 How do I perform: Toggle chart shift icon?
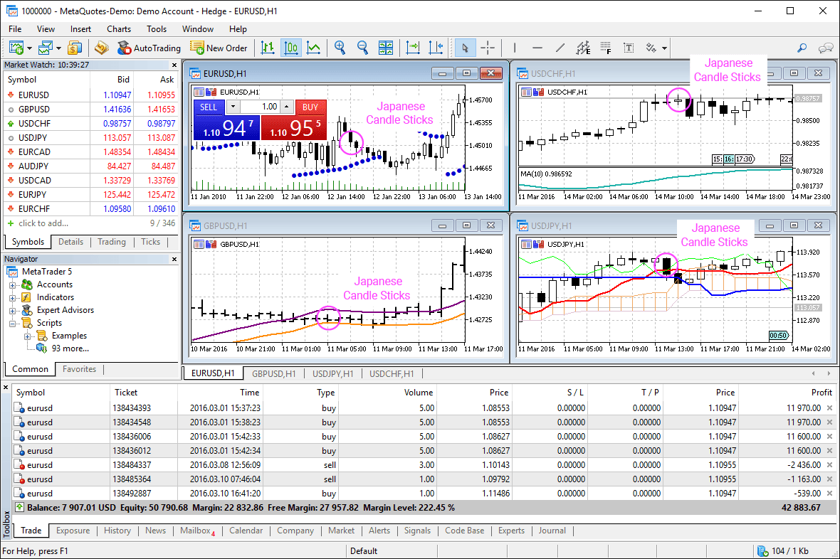click(436, 48)
